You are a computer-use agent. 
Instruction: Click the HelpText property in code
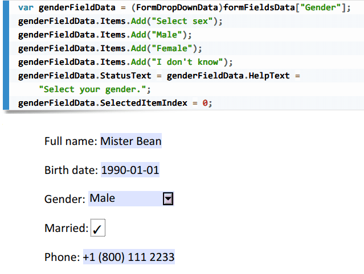(x=269, y=76)
